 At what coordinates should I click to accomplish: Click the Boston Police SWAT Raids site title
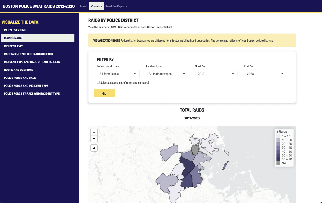click(x=39, y=6)
